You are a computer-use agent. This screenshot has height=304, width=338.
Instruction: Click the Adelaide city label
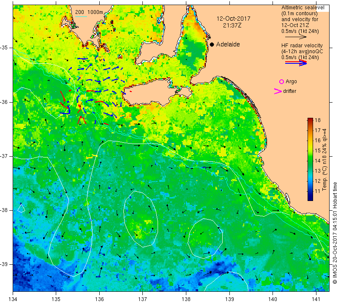(x=228, y=44)
